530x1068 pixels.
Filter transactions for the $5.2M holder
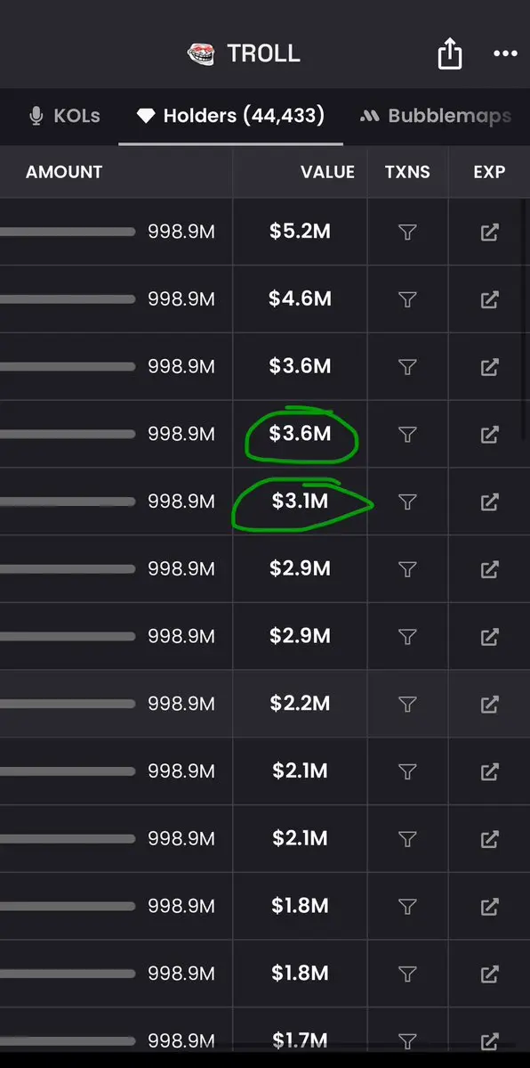coord(407,232)
